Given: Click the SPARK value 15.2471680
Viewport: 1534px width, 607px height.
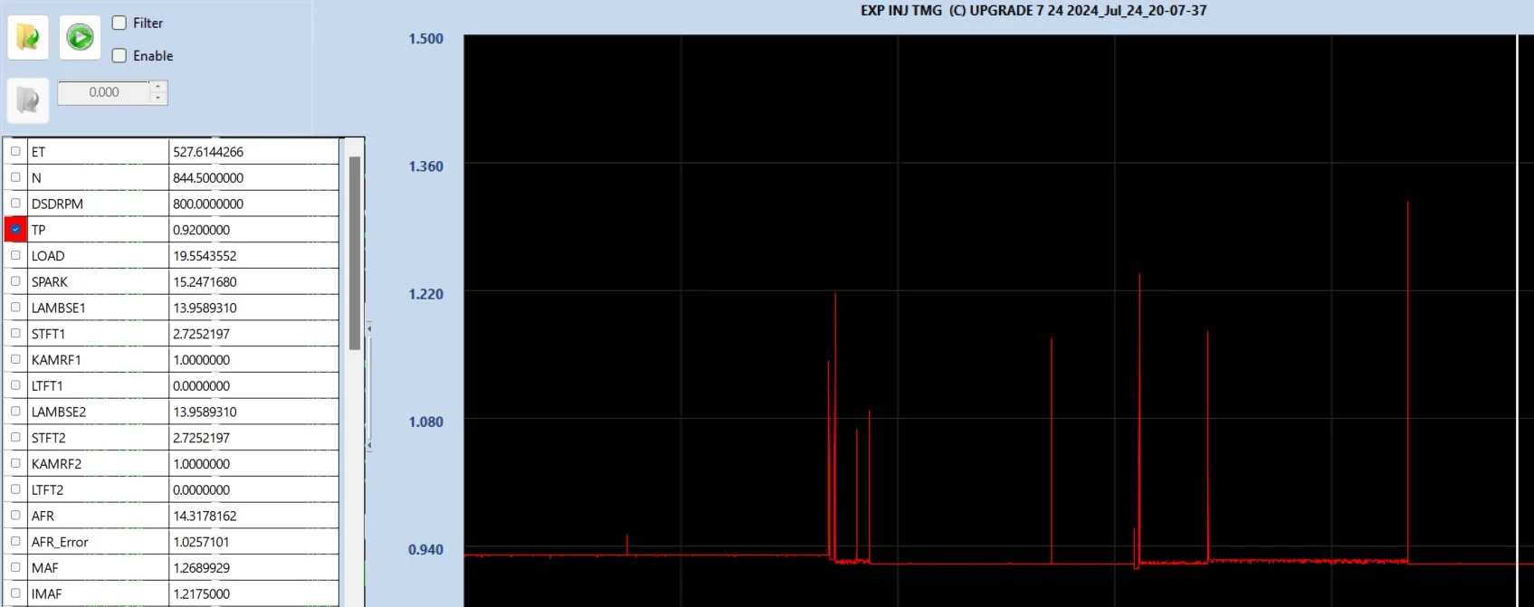Looking at the screenshot, I should (x=205, y=282).
